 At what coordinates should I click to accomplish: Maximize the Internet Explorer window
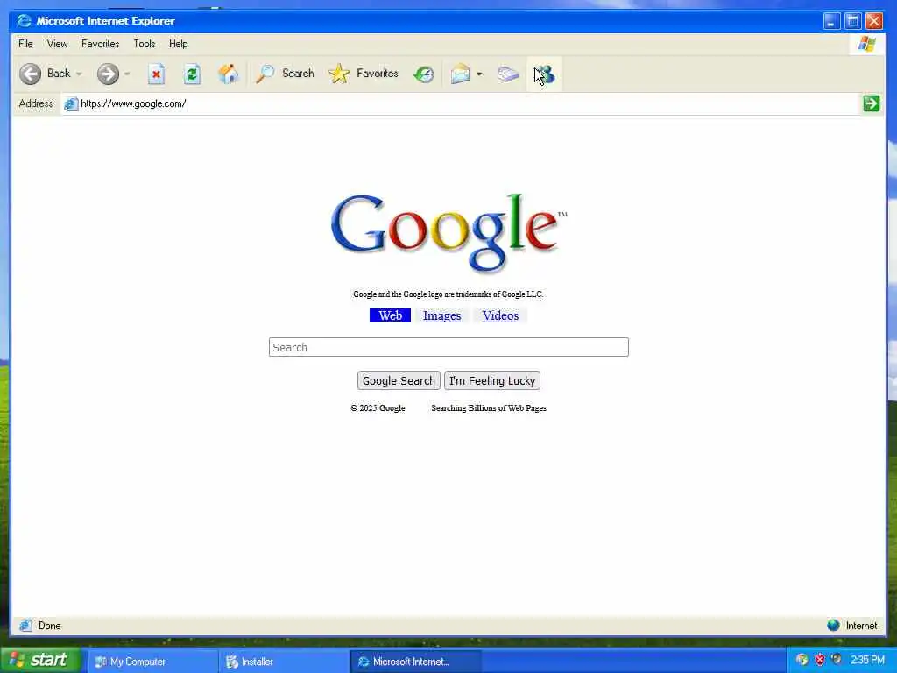click(x=853, y=21)
